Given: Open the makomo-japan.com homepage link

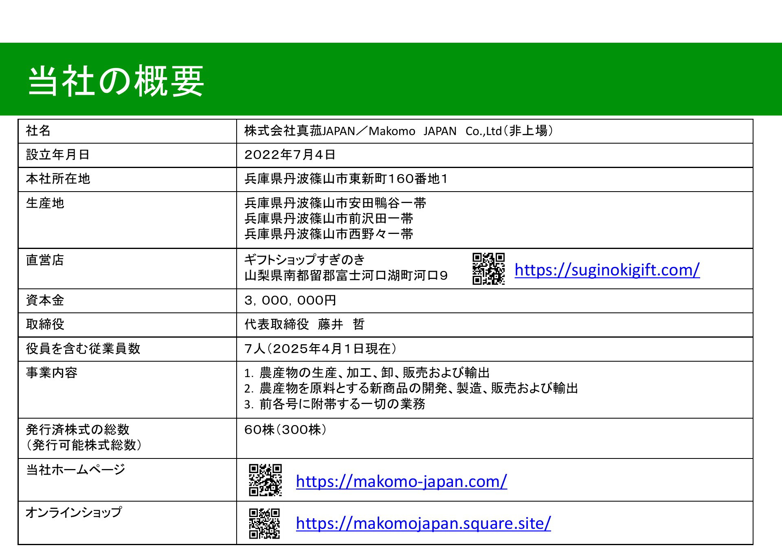Looking at the screenshot, I should tap(401, 481).
